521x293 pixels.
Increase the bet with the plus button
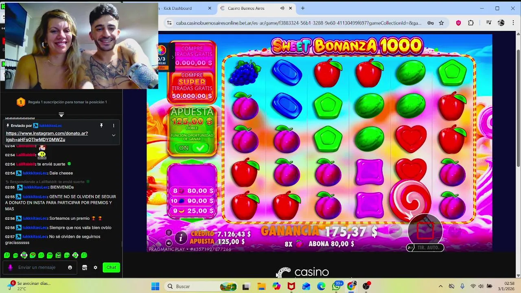click(455, 231)
